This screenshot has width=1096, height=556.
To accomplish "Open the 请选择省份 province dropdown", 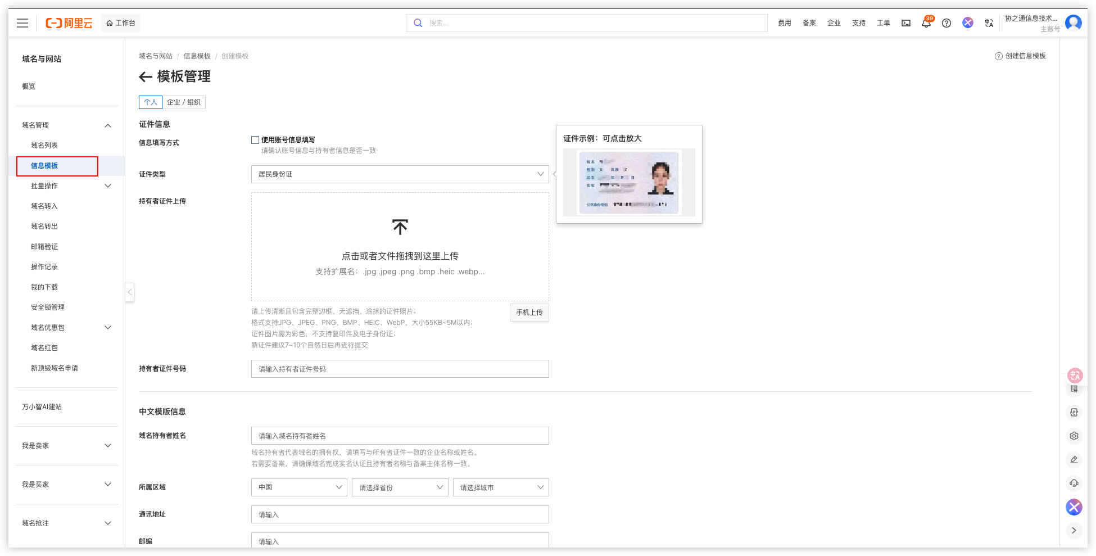I will (400, 487).
